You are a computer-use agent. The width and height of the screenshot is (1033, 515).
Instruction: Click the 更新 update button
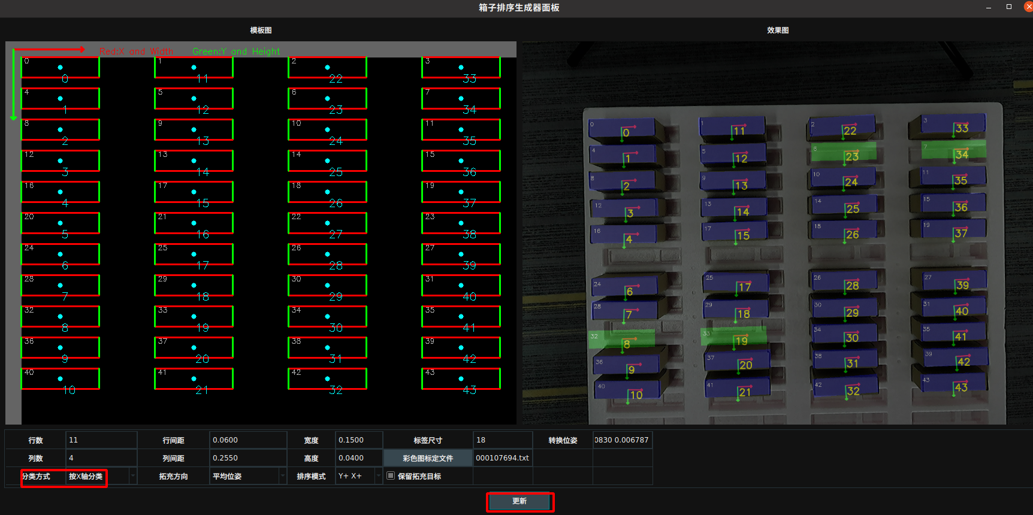pyautogui.click(x=519, y=501)
